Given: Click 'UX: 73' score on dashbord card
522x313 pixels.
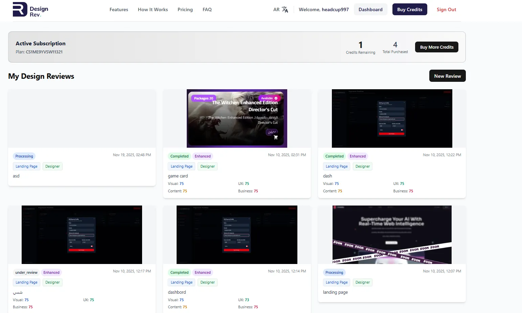Looking at the screenshot, I should point(244,300).
